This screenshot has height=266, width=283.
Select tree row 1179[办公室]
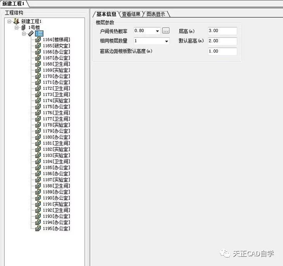point(56,131)
